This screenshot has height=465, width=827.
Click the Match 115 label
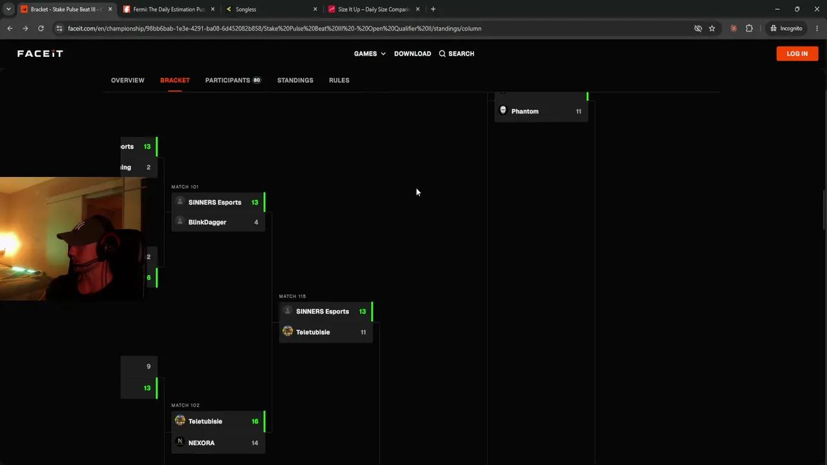[293, 296]
